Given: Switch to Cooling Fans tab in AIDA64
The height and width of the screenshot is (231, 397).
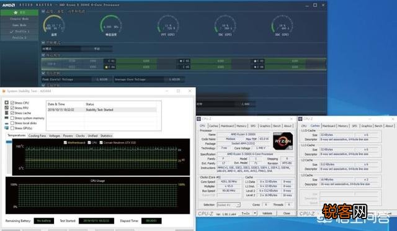Looking at the screenshot, I should click(x=37, y=136).
